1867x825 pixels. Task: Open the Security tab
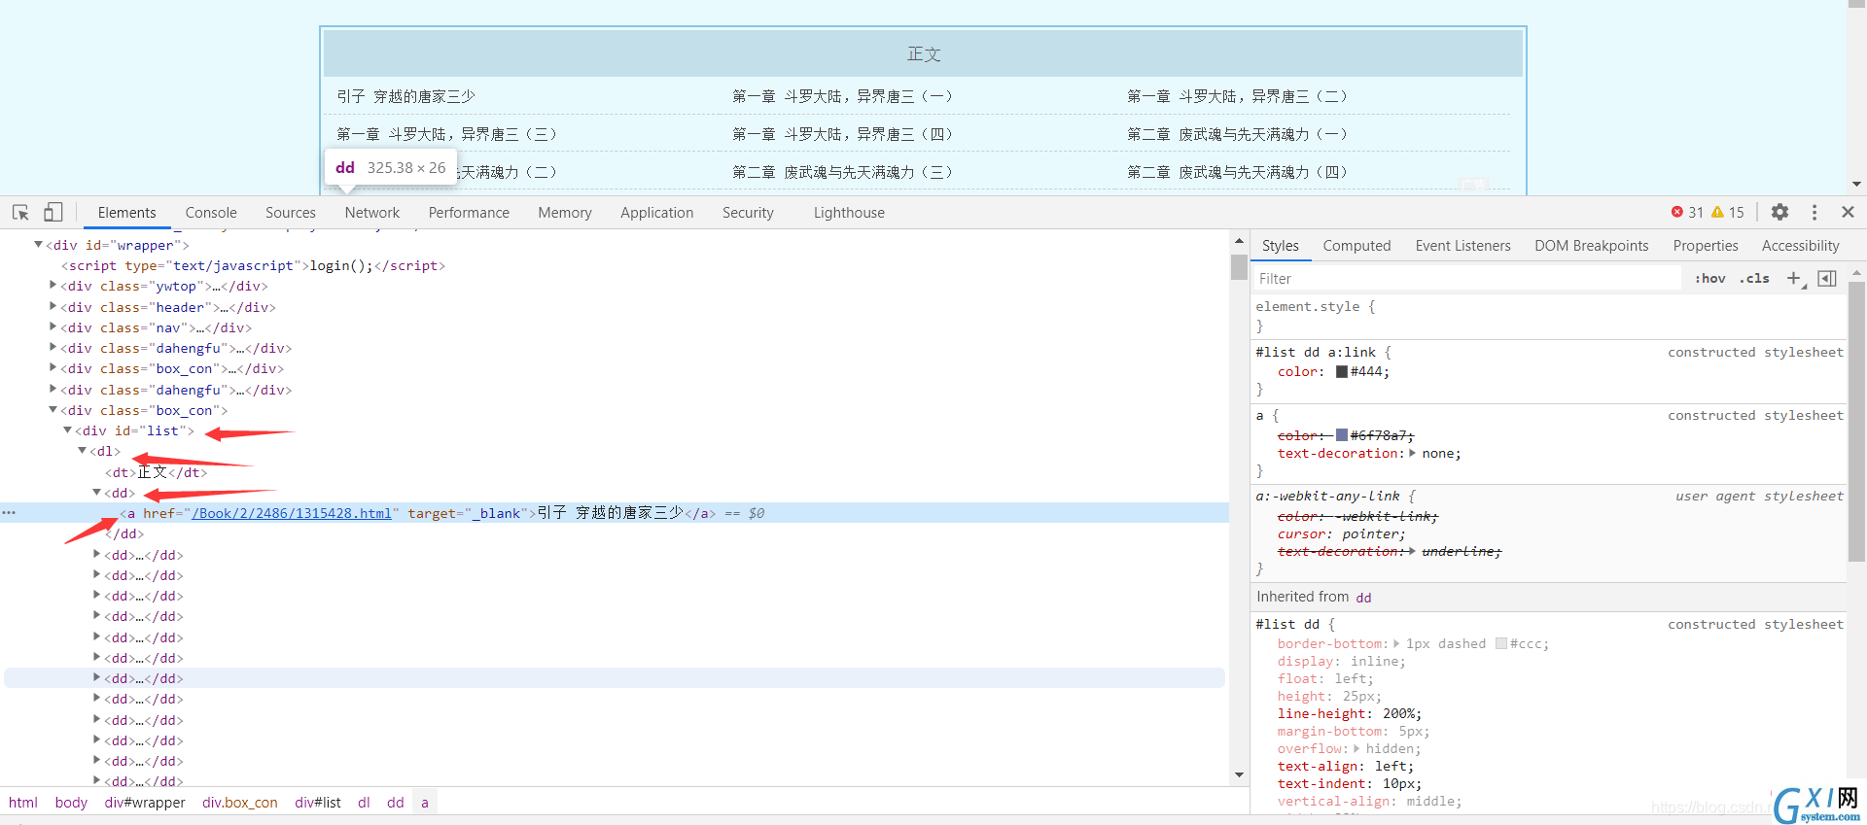pyautogui.click(x=748, y=213)
